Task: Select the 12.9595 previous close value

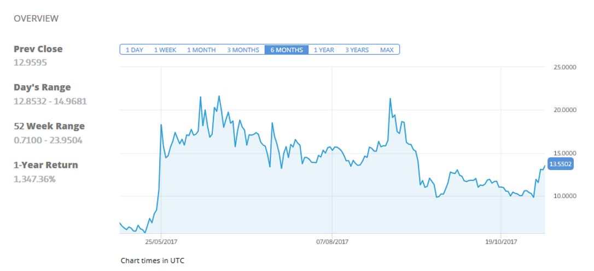Action: [30, 62]
